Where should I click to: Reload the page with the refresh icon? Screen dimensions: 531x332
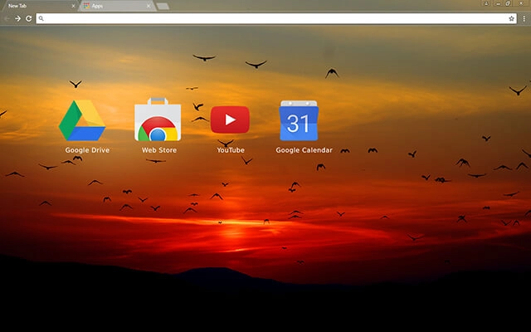(x=29, y=18)
